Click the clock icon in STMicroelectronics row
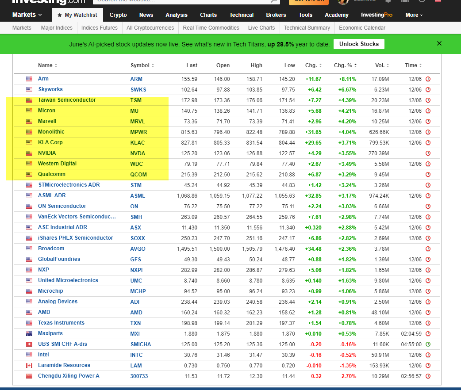The width and height of the screenshot is (461, 390). click(428, 185)
